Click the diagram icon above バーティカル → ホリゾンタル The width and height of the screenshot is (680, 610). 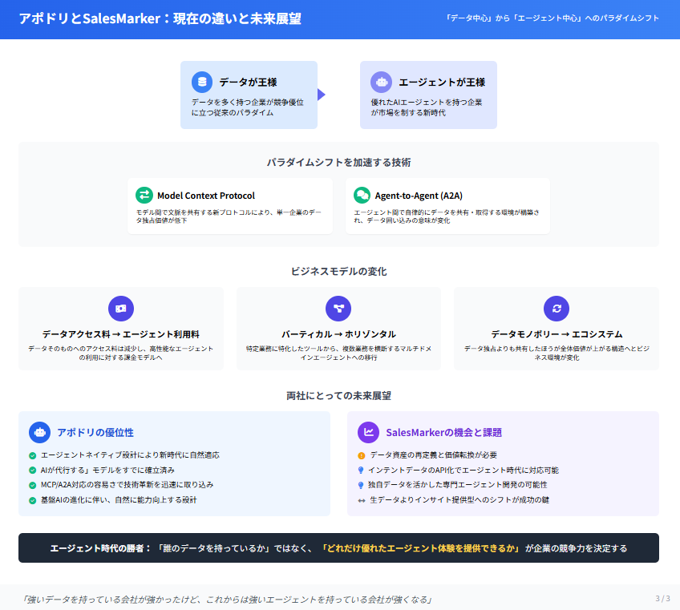pos(338,309)
